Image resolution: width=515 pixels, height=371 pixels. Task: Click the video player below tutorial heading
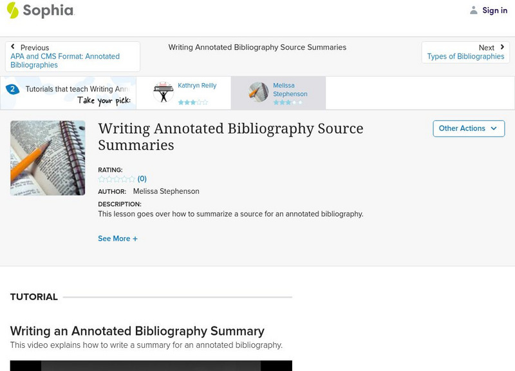coord(151,365)
